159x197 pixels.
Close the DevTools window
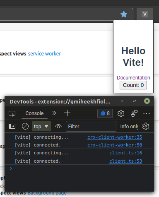tap(147, 101)
